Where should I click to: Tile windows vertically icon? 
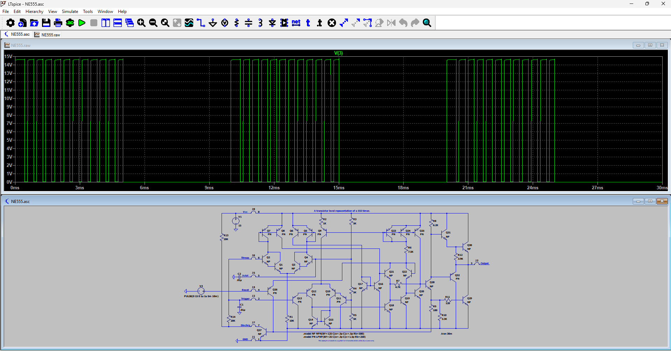point(106,23)
